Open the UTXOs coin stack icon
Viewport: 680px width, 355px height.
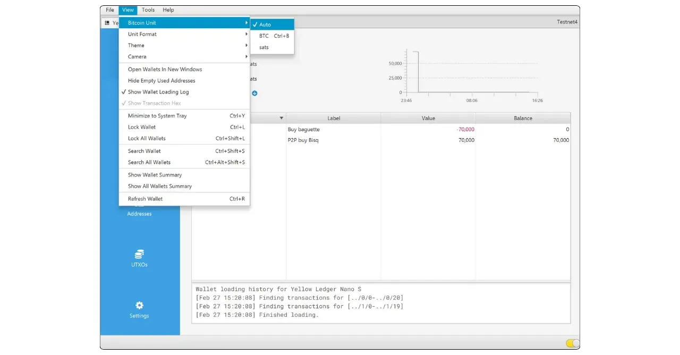click(x=139, y=255)
